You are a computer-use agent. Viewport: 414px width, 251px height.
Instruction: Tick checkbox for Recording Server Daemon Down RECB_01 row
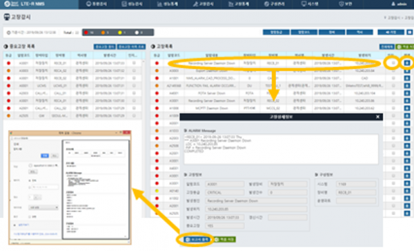393,63
